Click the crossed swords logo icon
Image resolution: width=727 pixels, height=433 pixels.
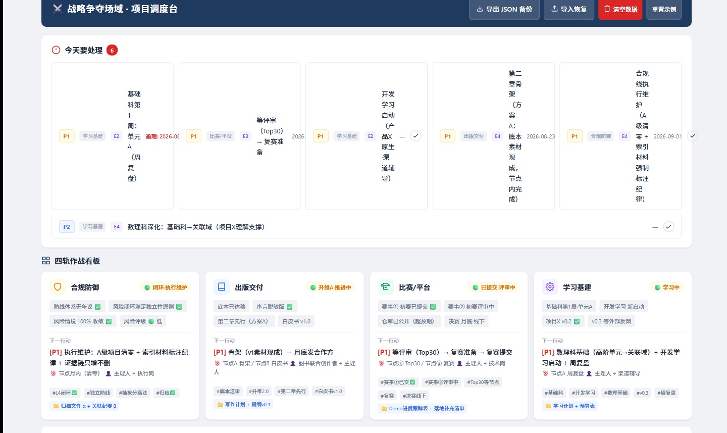click(x=58, y=9)
